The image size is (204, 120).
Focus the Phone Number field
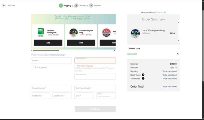(51, 88)
